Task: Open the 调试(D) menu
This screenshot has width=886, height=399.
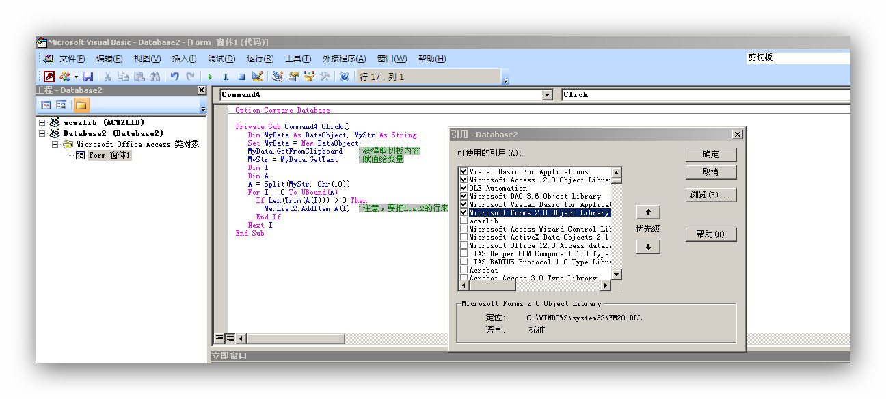Action: (221, 59)
